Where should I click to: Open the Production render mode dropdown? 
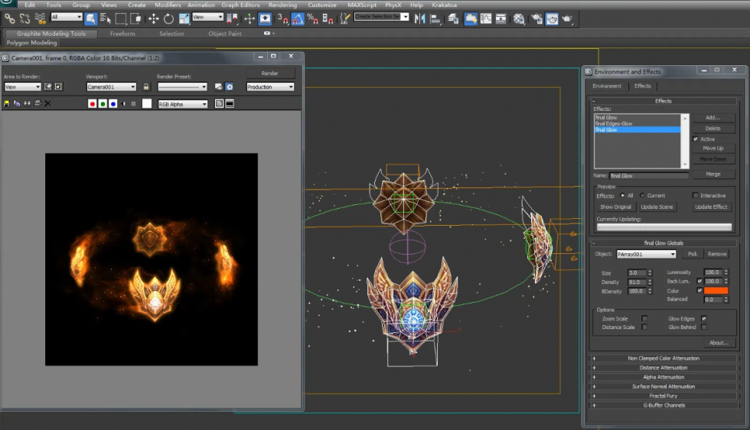pyautogui.click(x=270, y=86)
